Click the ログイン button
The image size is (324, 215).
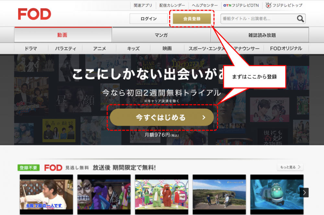click(x=149, y=18)
